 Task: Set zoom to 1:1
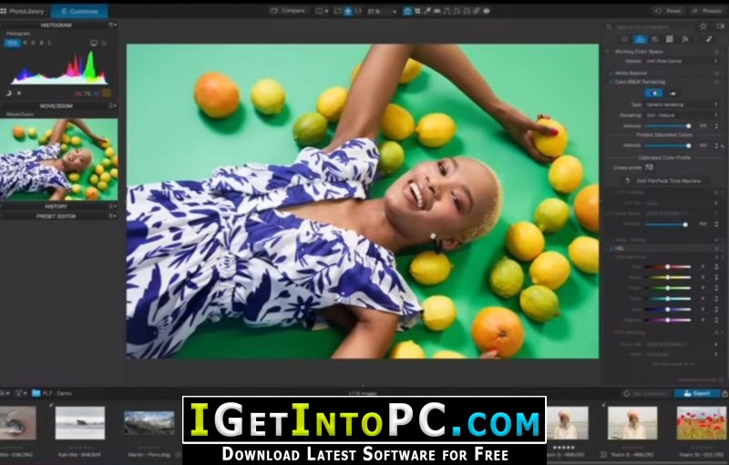357,11
